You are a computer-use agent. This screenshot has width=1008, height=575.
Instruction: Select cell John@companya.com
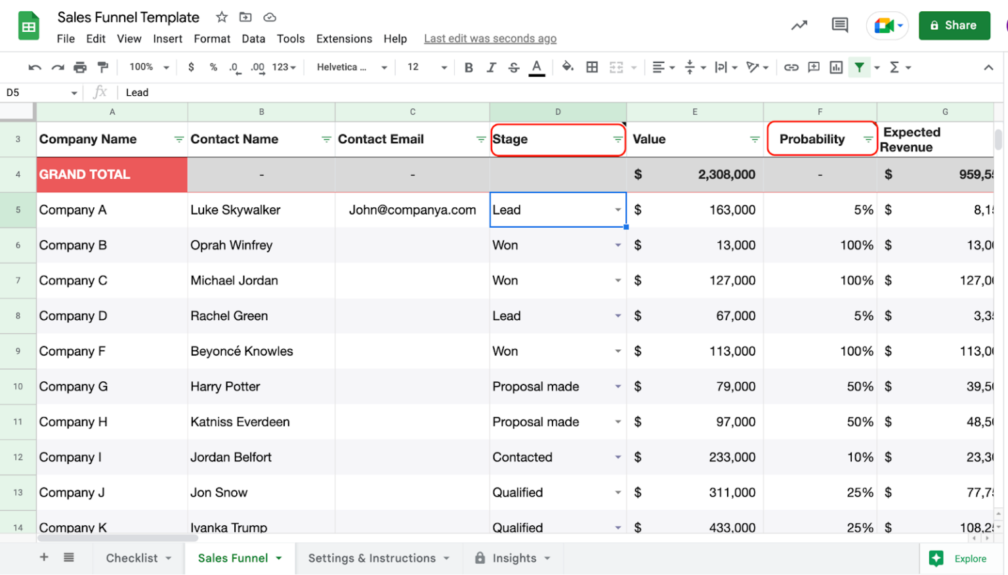[412, 210]
